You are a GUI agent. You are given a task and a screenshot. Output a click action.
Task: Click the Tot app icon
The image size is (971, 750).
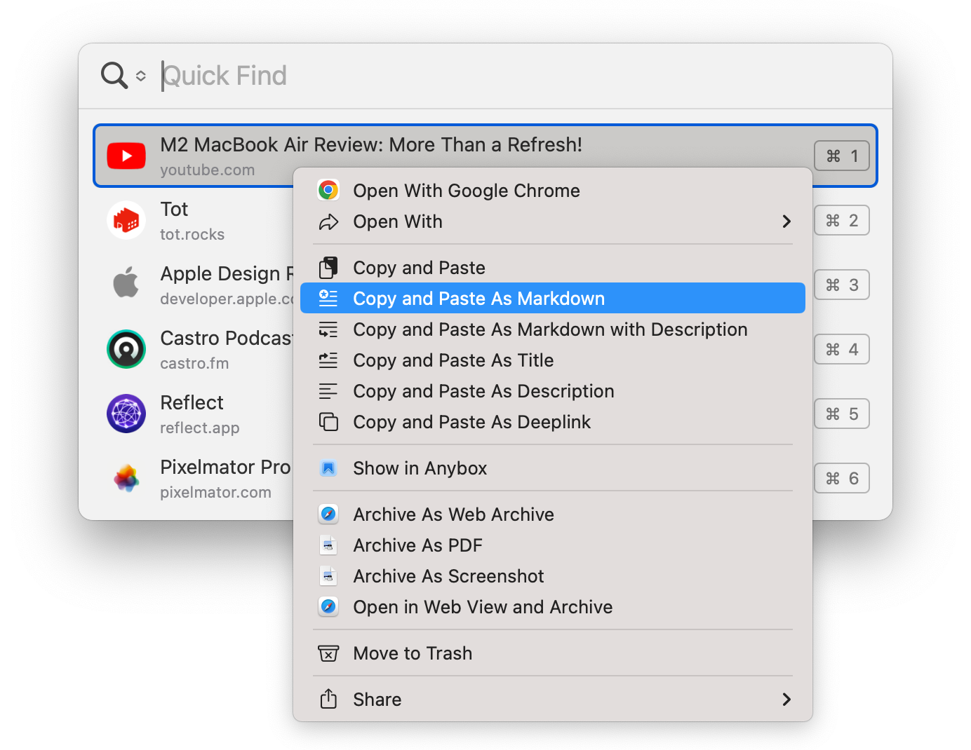click(x=126, y=220)
